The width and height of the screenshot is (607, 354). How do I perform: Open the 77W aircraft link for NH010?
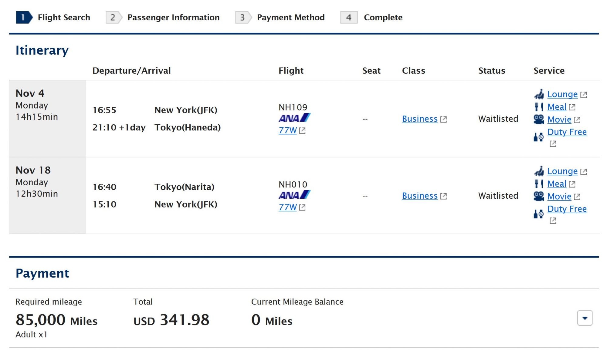point(287,207)
